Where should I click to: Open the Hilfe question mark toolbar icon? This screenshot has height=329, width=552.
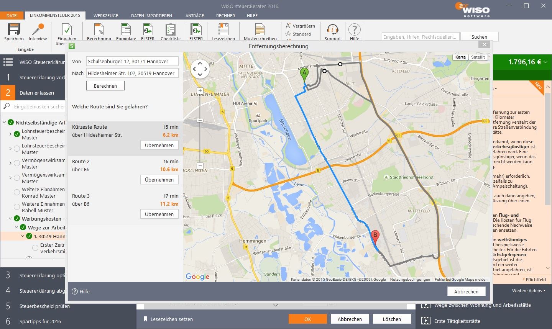tap(355, 29)
